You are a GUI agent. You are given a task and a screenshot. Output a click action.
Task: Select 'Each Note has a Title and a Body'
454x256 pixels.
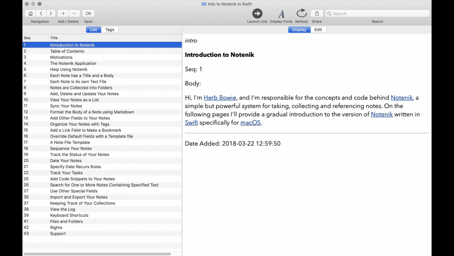tap(102, 75)
